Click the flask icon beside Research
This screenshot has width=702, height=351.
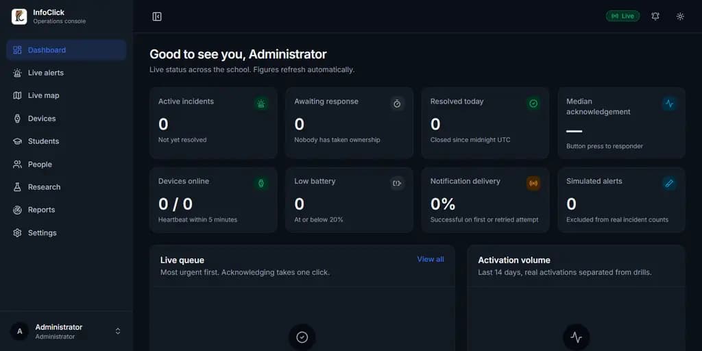17,187
